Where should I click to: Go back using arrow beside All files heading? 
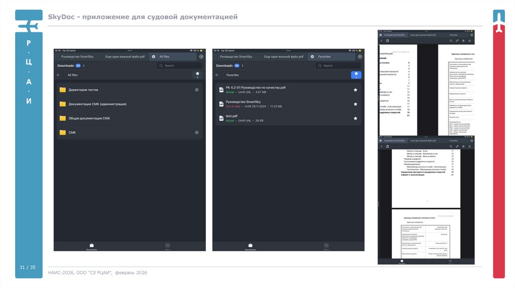point(58,75)
